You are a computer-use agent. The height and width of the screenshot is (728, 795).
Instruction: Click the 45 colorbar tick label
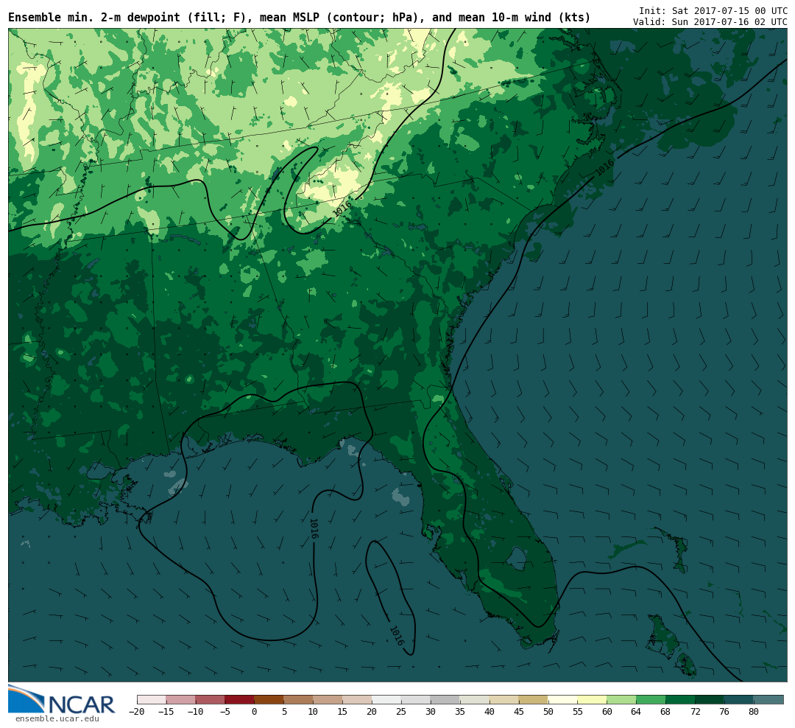click(x=519, y=712)
